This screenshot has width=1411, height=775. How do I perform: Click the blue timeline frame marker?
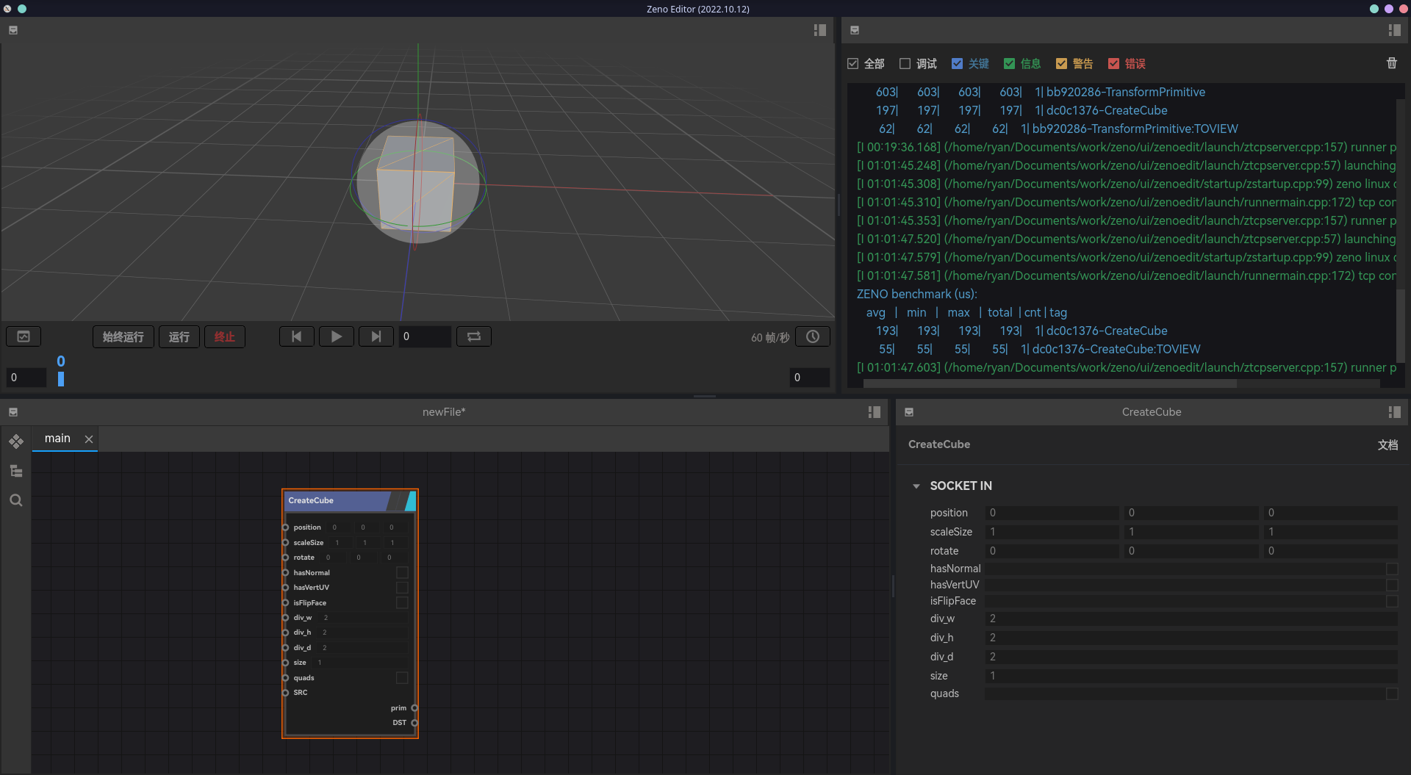(x=61, y=378)
